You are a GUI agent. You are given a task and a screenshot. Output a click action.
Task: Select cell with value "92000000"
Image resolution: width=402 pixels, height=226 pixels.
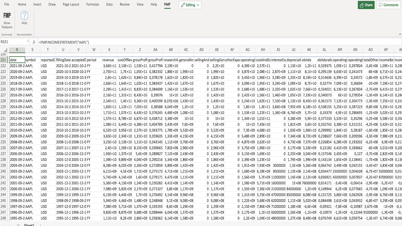coord(386,171)
